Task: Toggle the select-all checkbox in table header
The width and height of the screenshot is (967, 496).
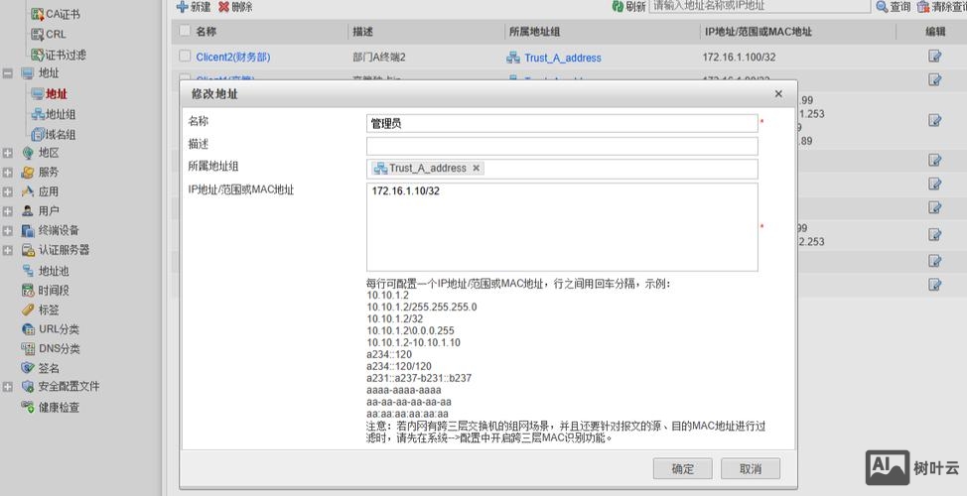Action: tap(185, 31)
